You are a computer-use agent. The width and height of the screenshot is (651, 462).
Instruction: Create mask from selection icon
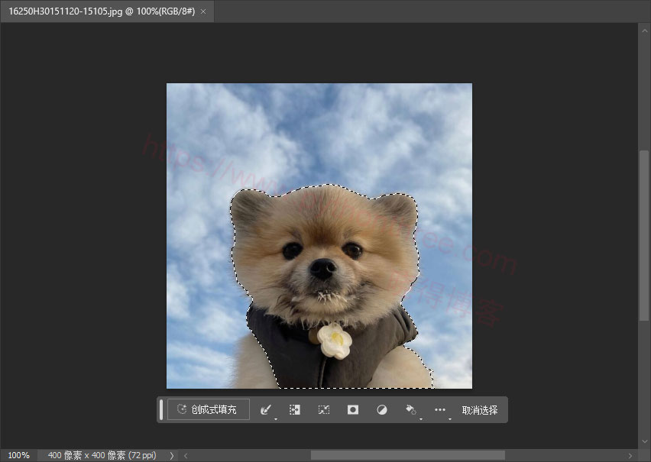pyautogui.click(x=353, y=410)
